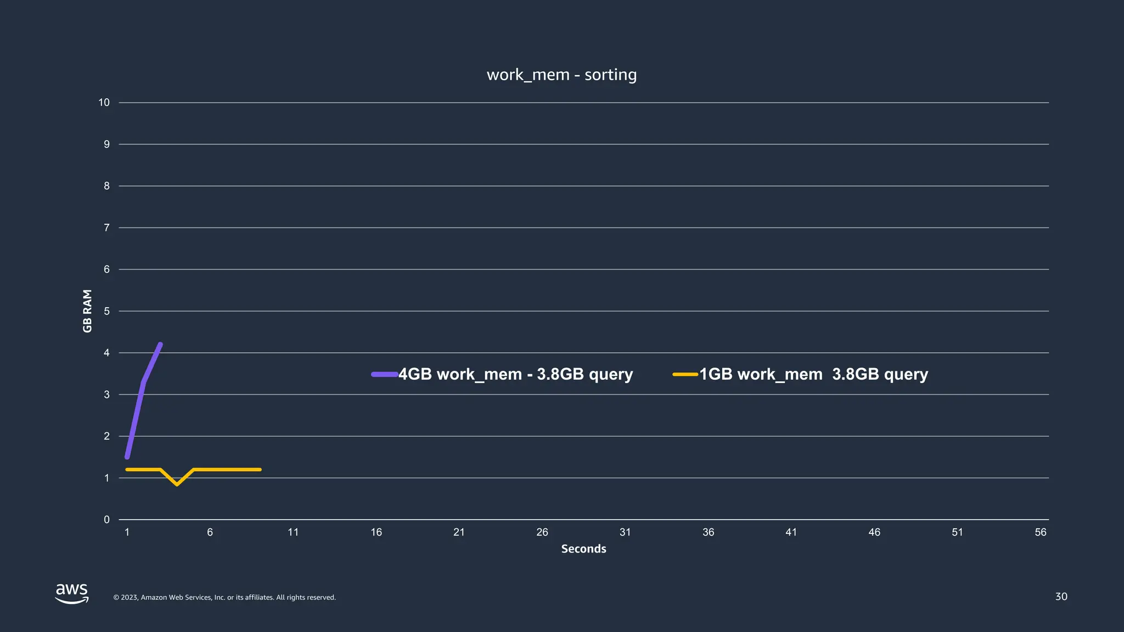
Task: Click the 'Seconds' horizontal axis title
Action: tap(583, 549)
